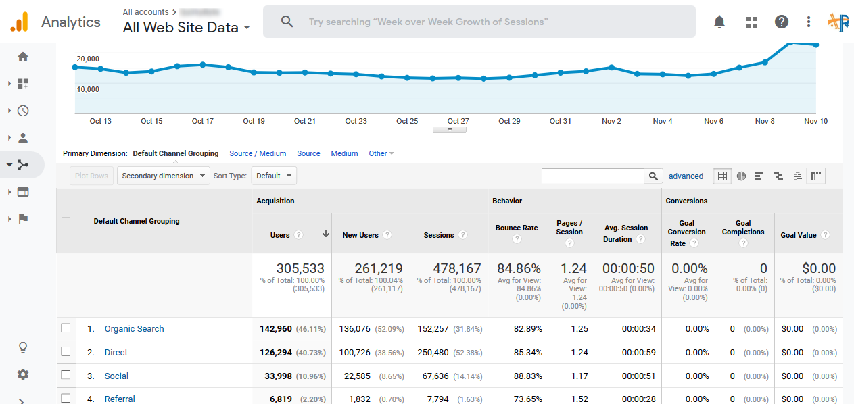854x404 pixels.
Task: Open the Audience person icon
Action: (x=23, y=138)
